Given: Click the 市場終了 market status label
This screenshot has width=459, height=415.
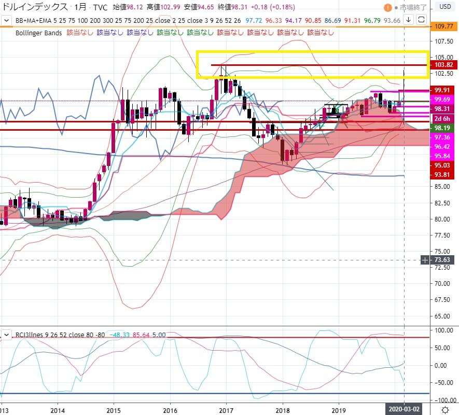Looking at the screenshot, I should click(413, 7).
